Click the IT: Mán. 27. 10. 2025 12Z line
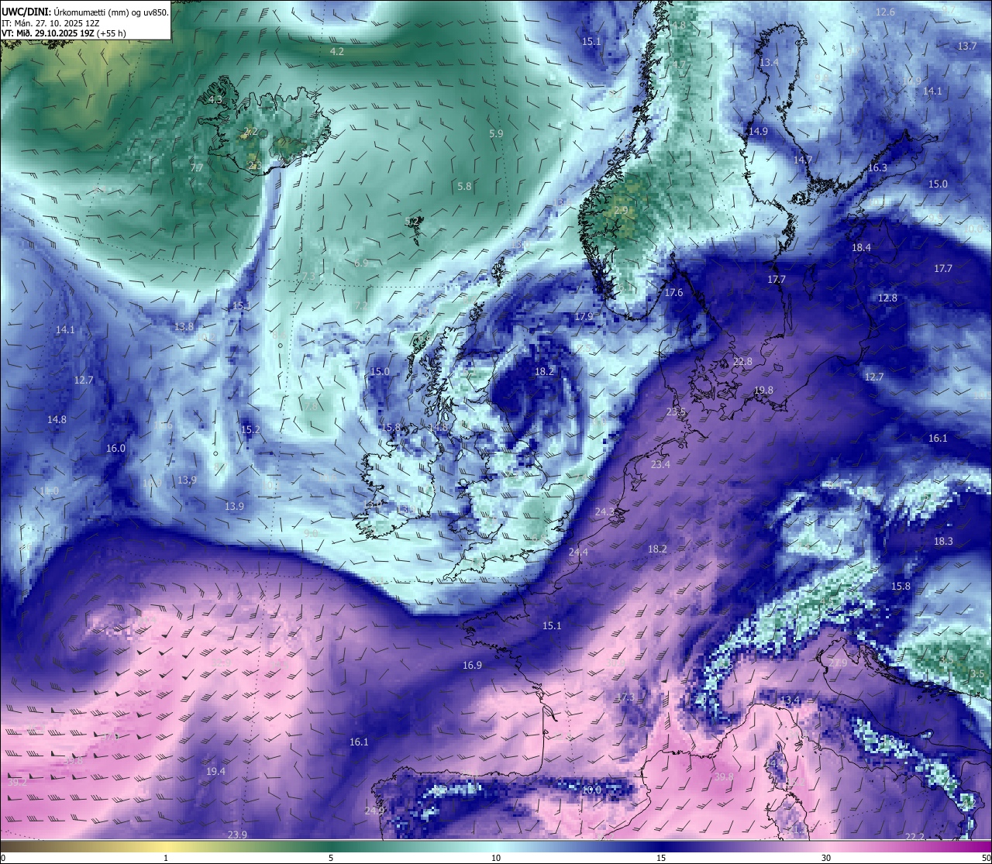This screenshot has width=992, height=864. (50, 22)
